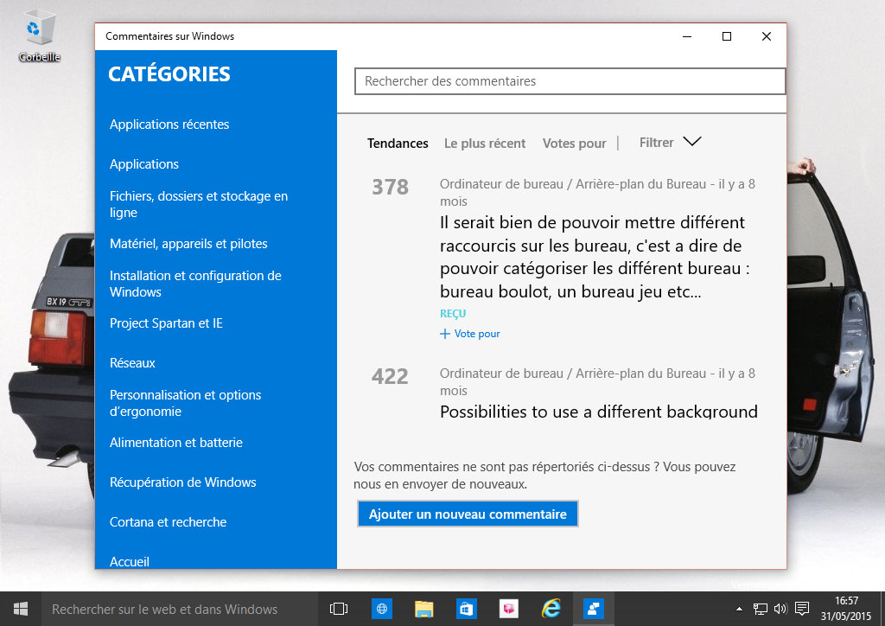Image resolution: width=885 pixels, height=626 pixels.
Task: Select Récupération de Windows category
Action: (183, 482)
